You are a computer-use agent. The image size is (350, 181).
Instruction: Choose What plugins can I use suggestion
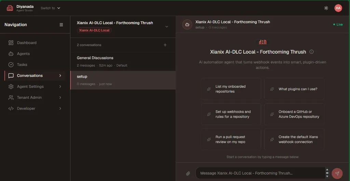[x=294, y=89]
